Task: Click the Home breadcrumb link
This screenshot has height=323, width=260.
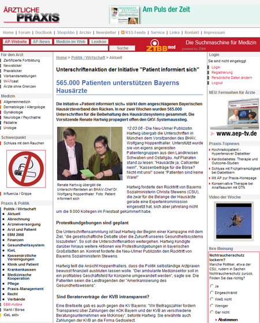Action: 61,58
